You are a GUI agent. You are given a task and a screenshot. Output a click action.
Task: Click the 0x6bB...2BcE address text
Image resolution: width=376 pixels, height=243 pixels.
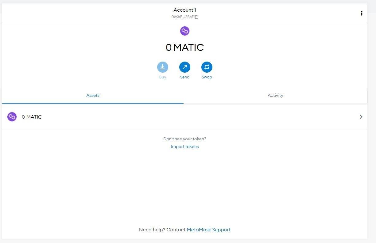coord(183,17)
